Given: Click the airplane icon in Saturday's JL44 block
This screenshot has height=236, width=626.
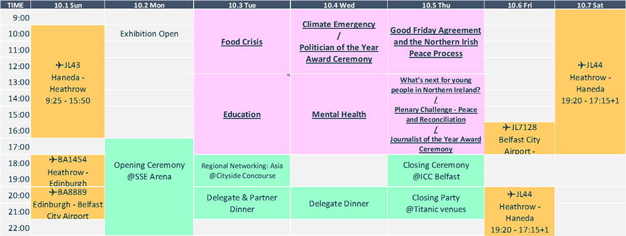Looking at the screenshot, I should (582, 65).
